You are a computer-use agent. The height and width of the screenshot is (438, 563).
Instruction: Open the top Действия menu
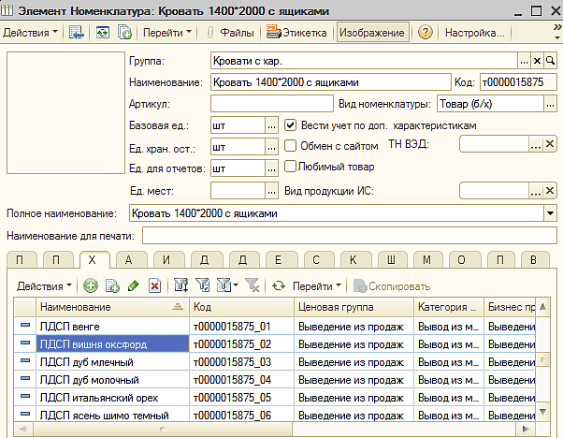(x=30, y=33)
